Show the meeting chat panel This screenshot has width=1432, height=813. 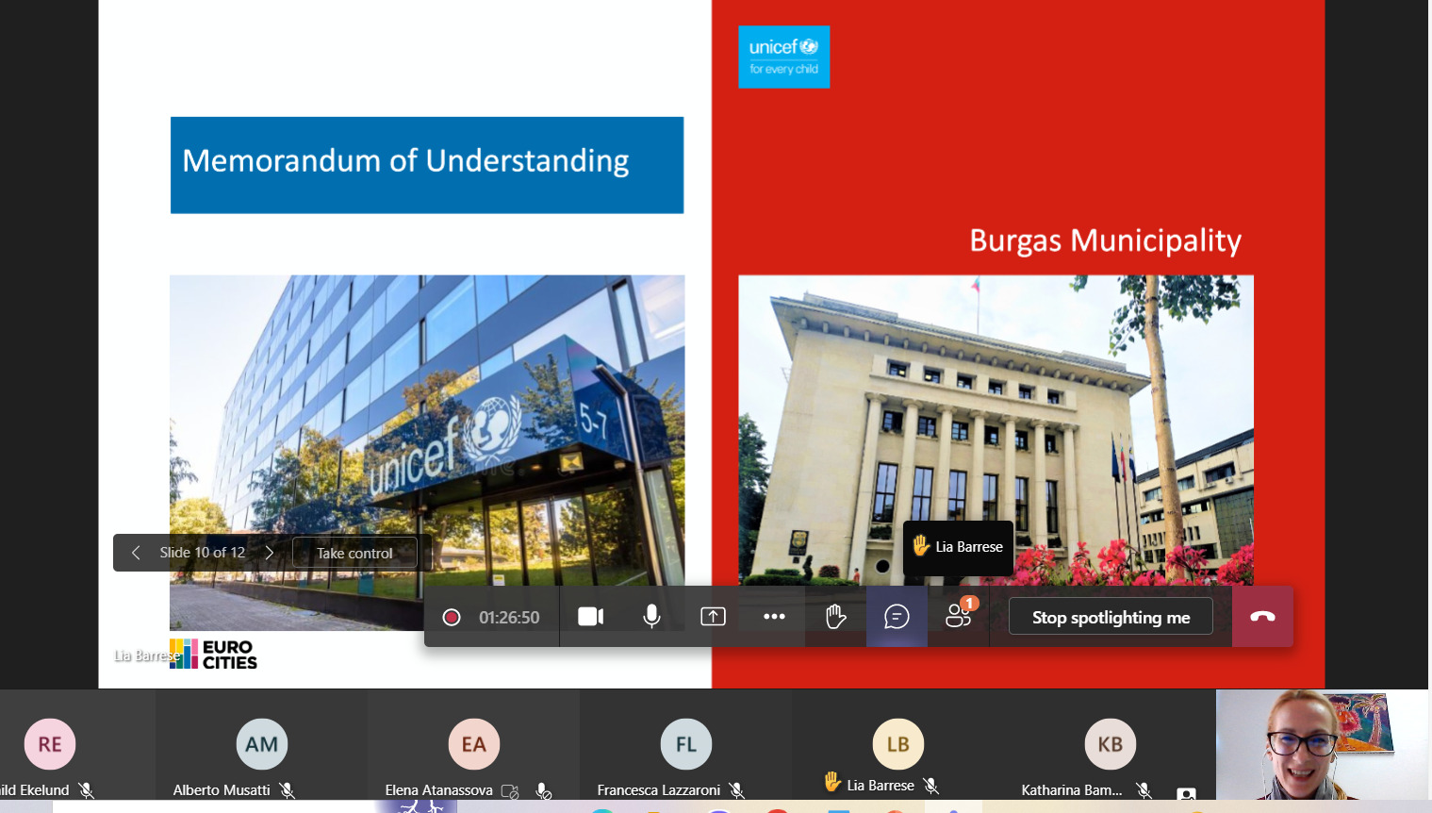click(897, 617)
